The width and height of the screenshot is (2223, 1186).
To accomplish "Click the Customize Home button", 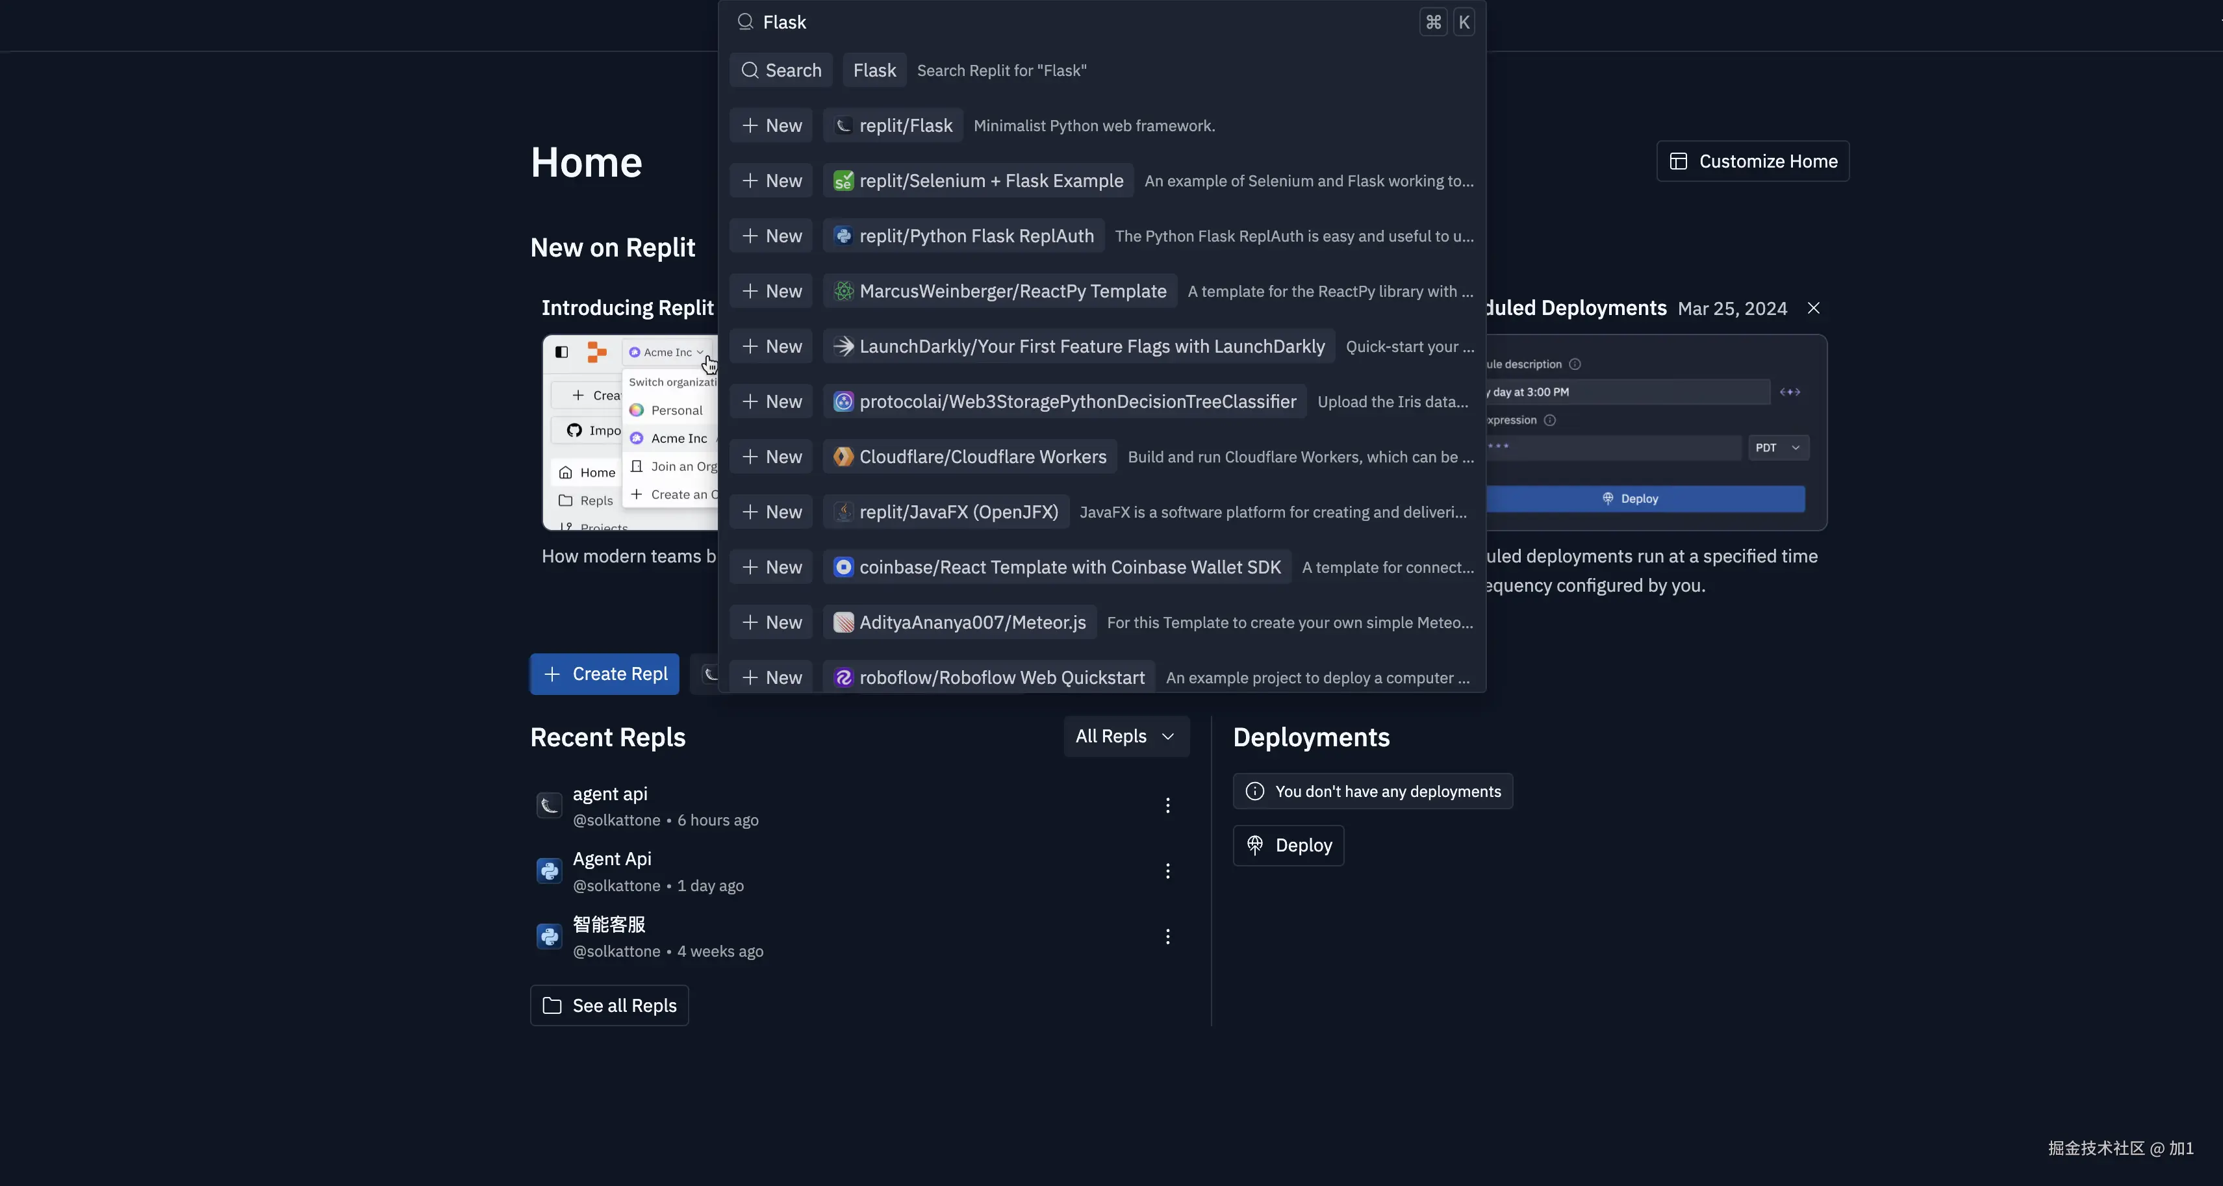I will [1753, 161].
